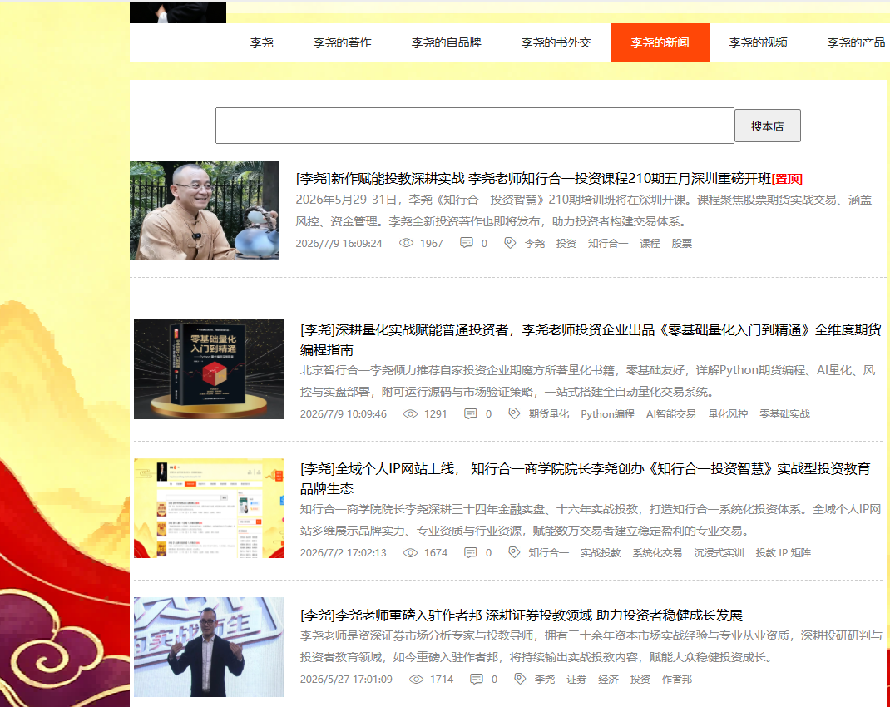Open article about 零基础量化入门到精通 guide
Viewport: 890px width, 707px height.
tap(591, 340)
